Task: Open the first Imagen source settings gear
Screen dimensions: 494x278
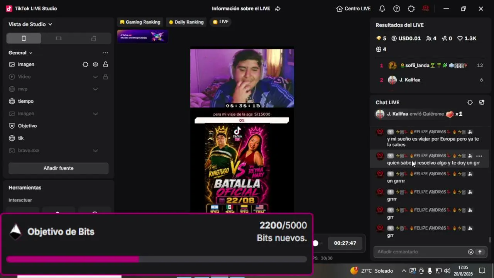Action: click(x=85, y=64)
